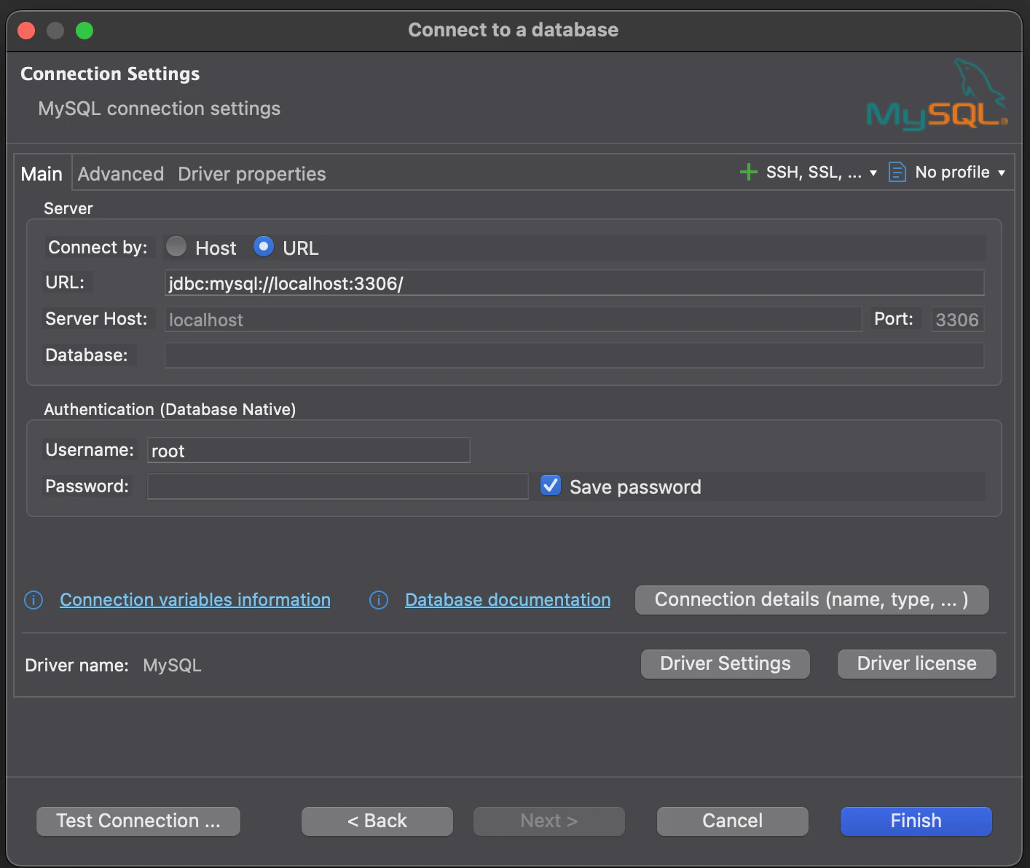The image size is (1030, 868).
Task: Click the Username field
Action: coord(309,450)
